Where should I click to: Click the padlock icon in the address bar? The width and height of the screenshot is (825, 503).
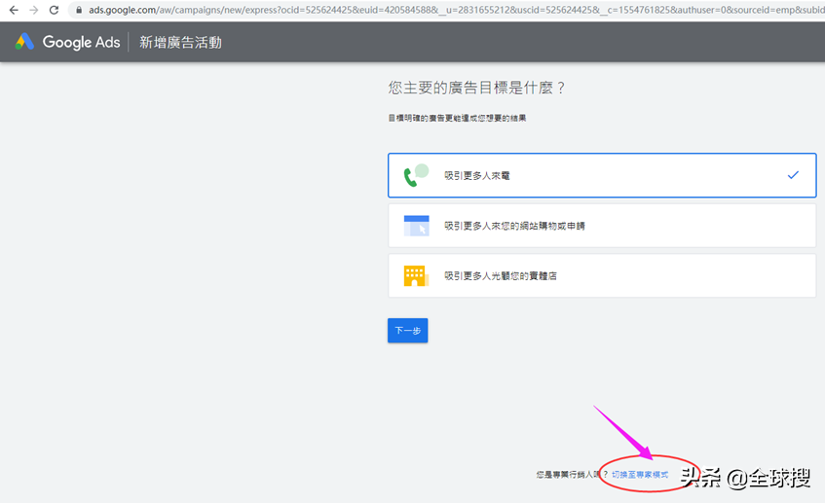coord(79,10)
